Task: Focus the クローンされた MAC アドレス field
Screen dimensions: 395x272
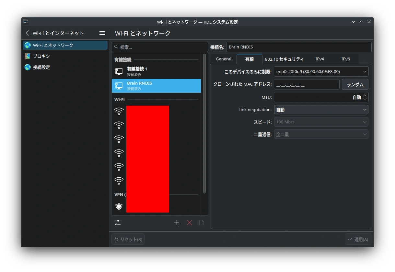Action: point(307,84)
